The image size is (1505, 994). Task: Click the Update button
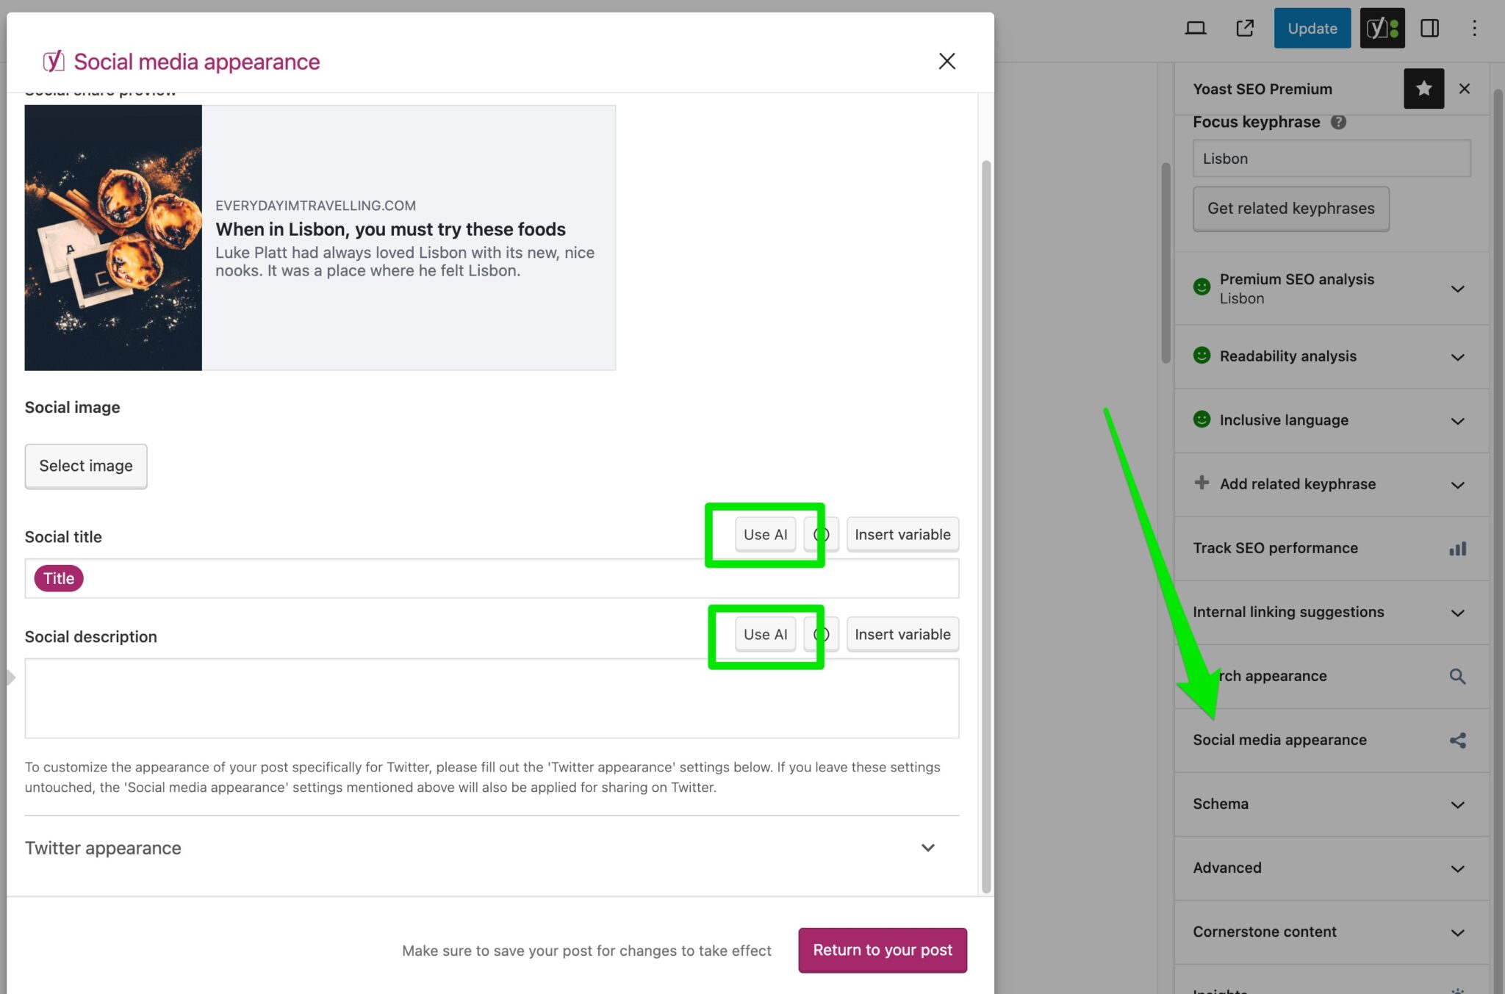(1312, 28)
